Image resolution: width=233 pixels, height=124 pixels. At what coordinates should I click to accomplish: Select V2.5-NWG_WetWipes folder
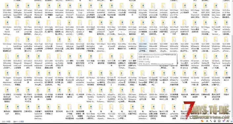[x=122, y=28]
